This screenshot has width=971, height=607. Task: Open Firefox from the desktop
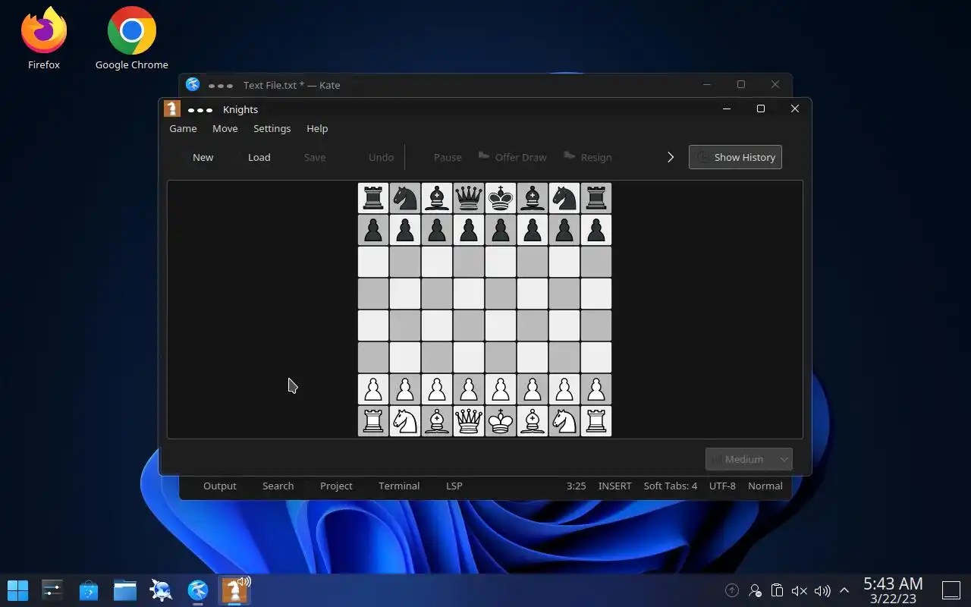(44, 38)
